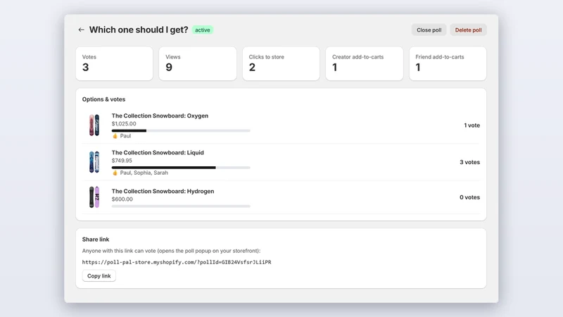Image resolution: width=563 pixels, height=317 pixels.
Task: Click 'The Collection Snowboard: Oxygen' title
Action: (x=160, y=116)
